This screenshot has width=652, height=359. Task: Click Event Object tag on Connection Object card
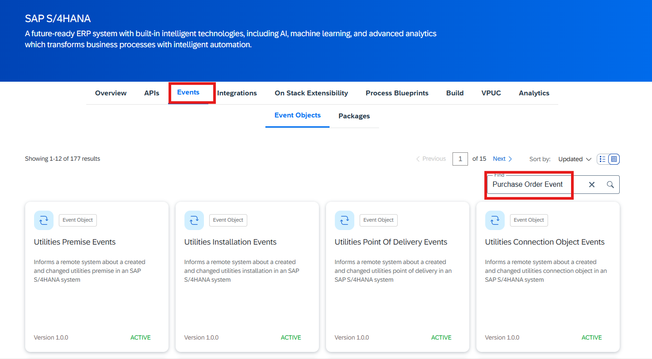point(529,220)
